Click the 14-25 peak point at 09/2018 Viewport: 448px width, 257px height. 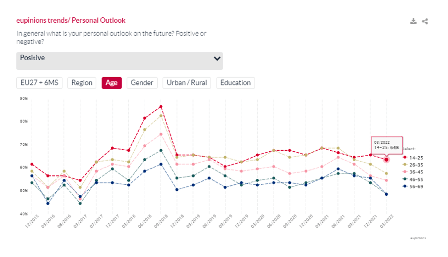pos(161,107)
